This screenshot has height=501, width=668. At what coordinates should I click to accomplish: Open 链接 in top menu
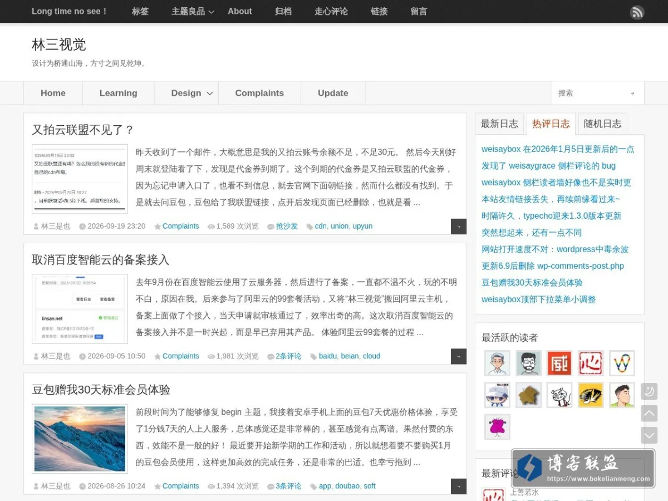tap(379, 11)
